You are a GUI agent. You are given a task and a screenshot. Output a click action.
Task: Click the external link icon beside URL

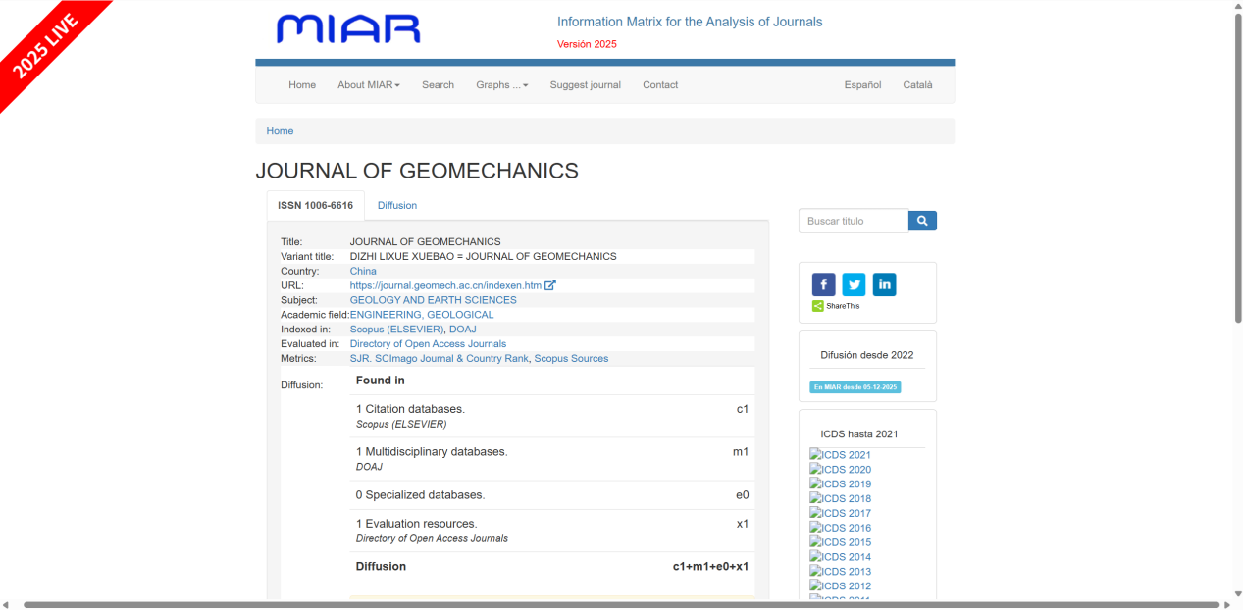(x=550, y=285)
